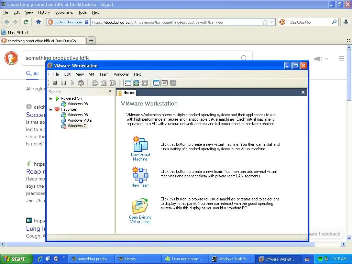Open the VMware Help menu

pos(137,74)
